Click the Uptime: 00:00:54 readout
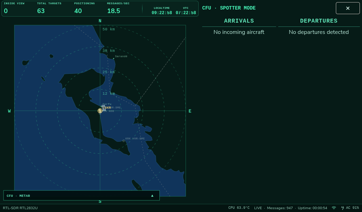This screenshot has width=362, height=212. tap(313, 208)
